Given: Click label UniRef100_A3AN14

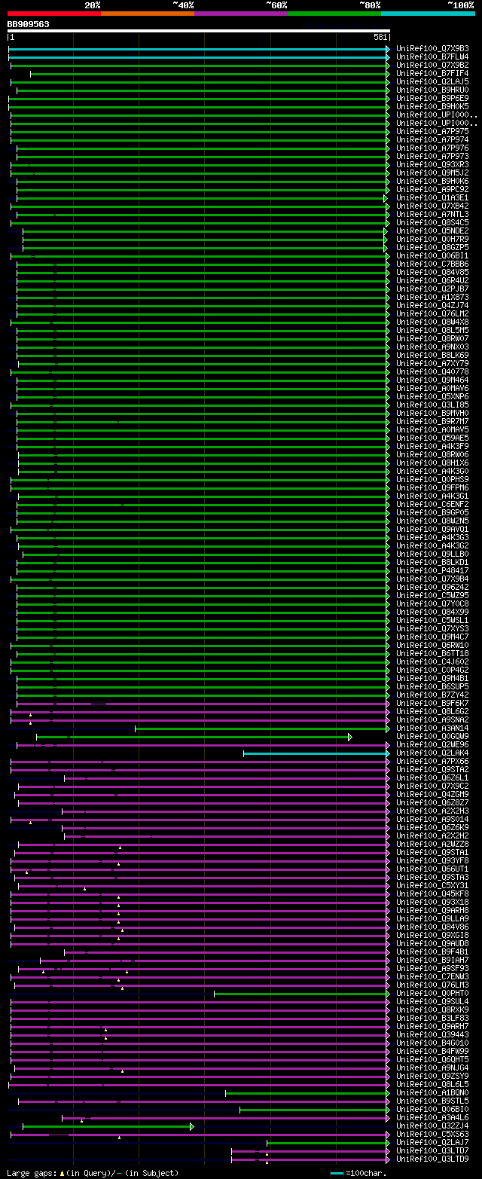Looking at the screenshot, I should 432,728.
